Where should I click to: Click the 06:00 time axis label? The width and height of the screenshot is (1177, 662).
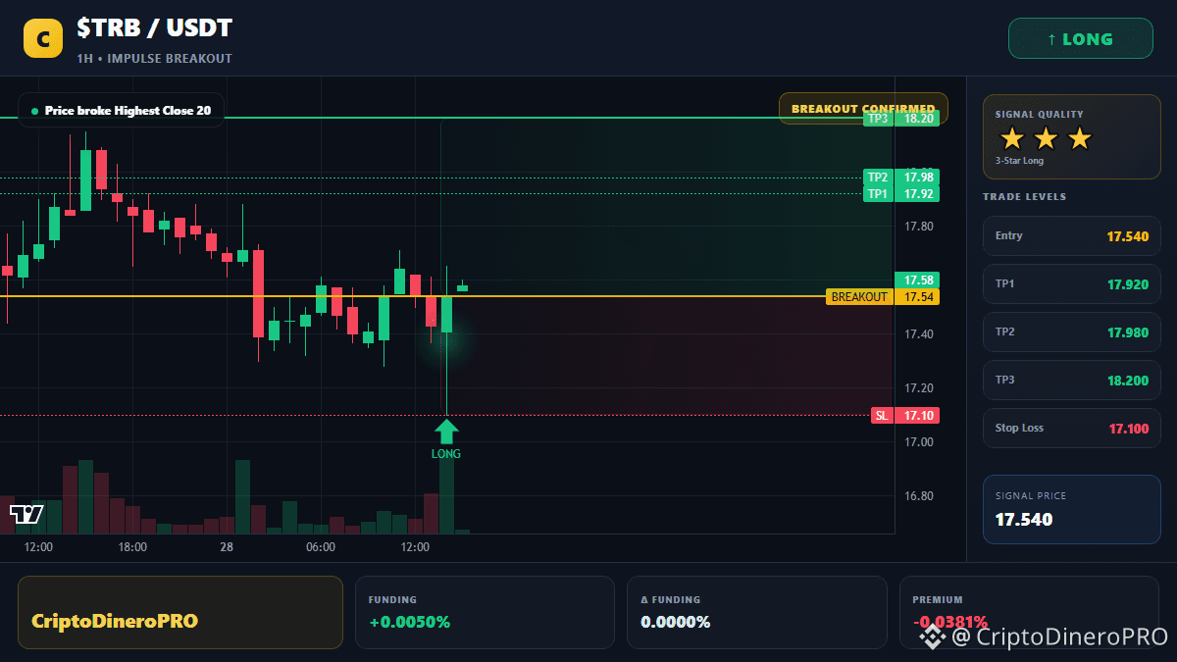(x=321, y=547)
